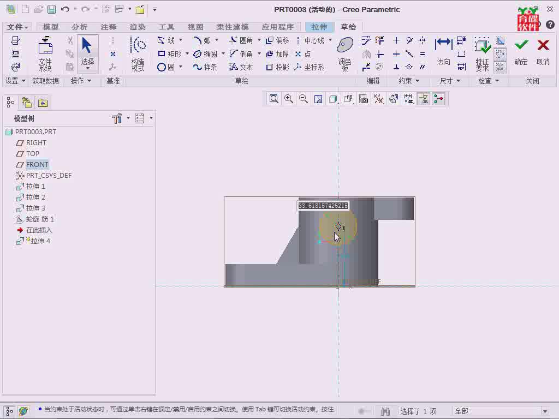Click the Repaint icon in graphics toolbar
This screenshot has width=559, height=419.
click(x=318, y=99)
